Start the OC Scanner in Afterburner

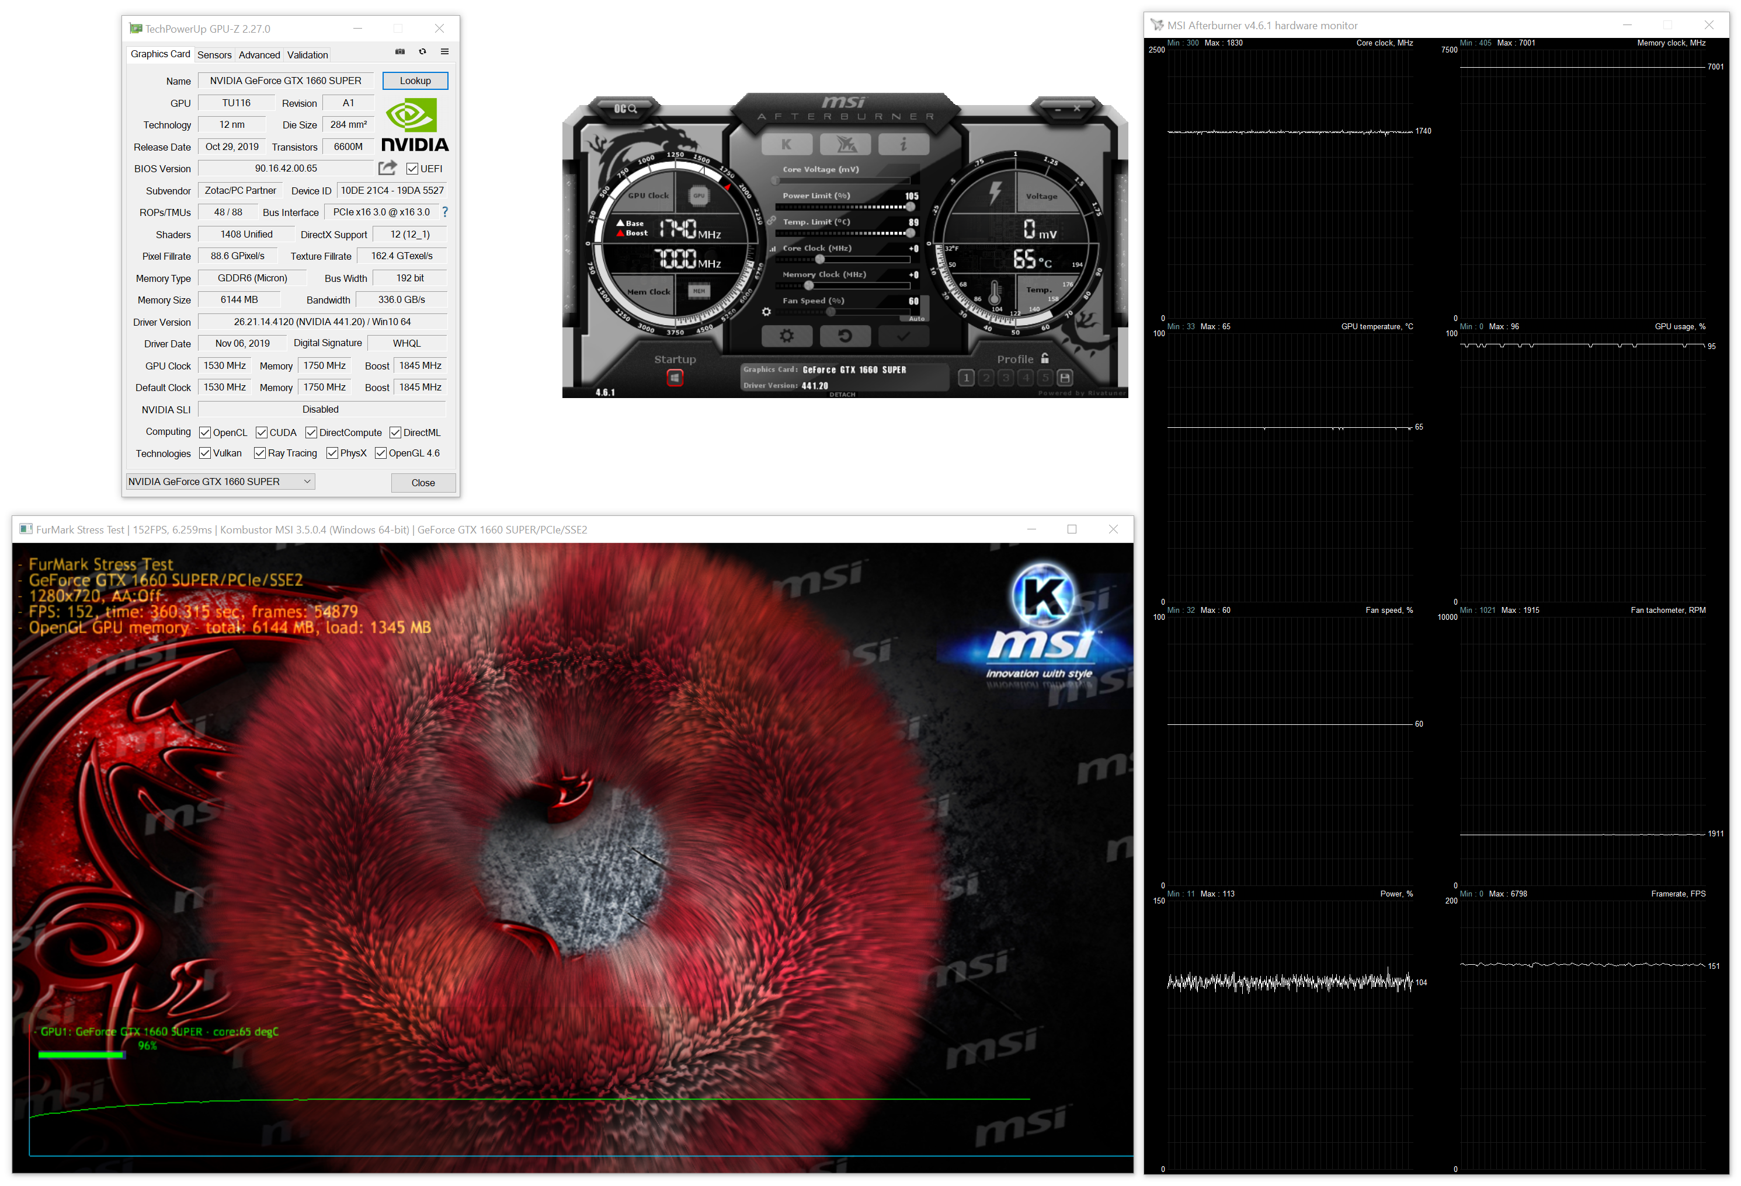[627, 108]
